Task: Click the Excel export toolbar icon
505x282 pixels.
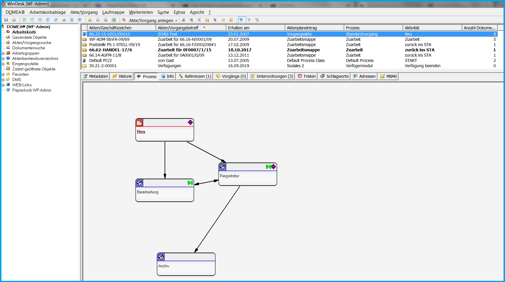Action: pyautogui.click(x=114, y=20)
